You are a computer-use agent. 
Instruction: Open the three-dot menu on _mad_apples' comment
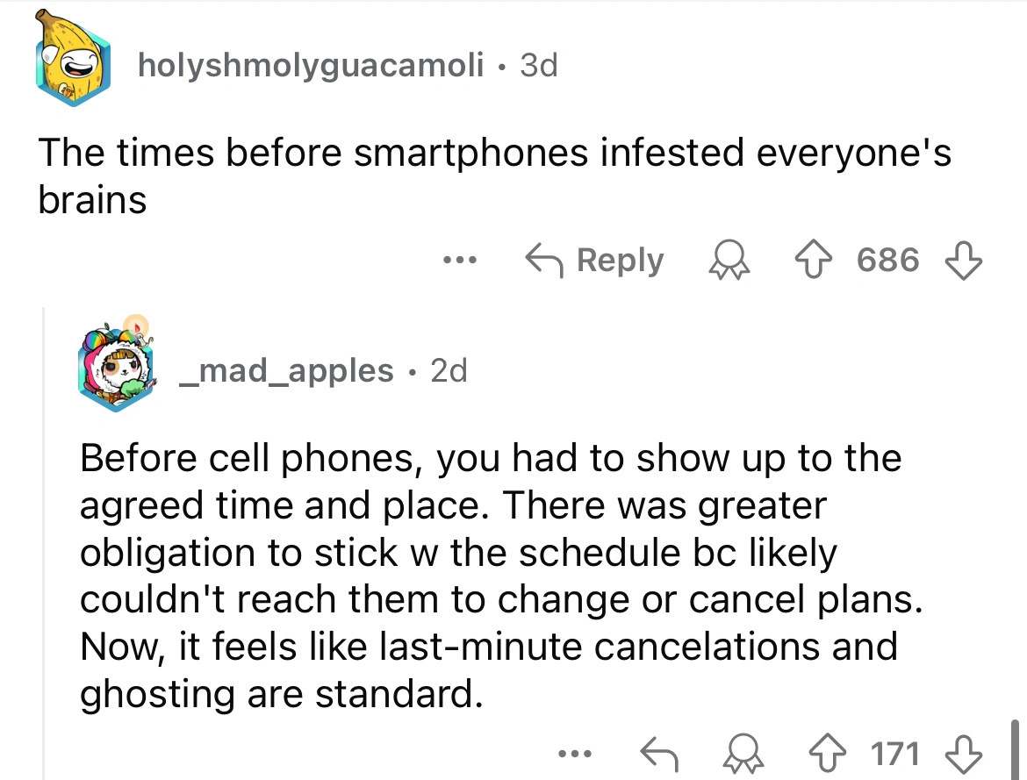click(579, 753)
